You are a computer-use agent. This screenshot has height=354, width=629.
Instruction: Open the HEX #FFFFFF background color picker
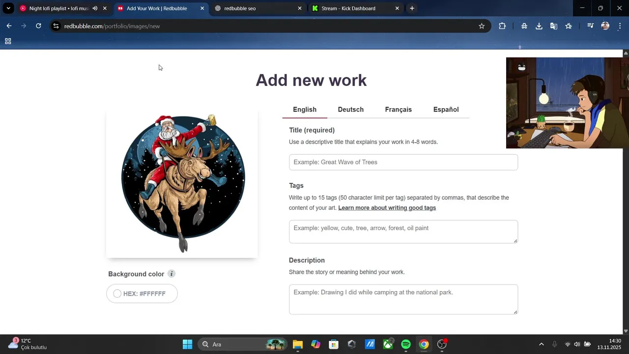(142, 294)
